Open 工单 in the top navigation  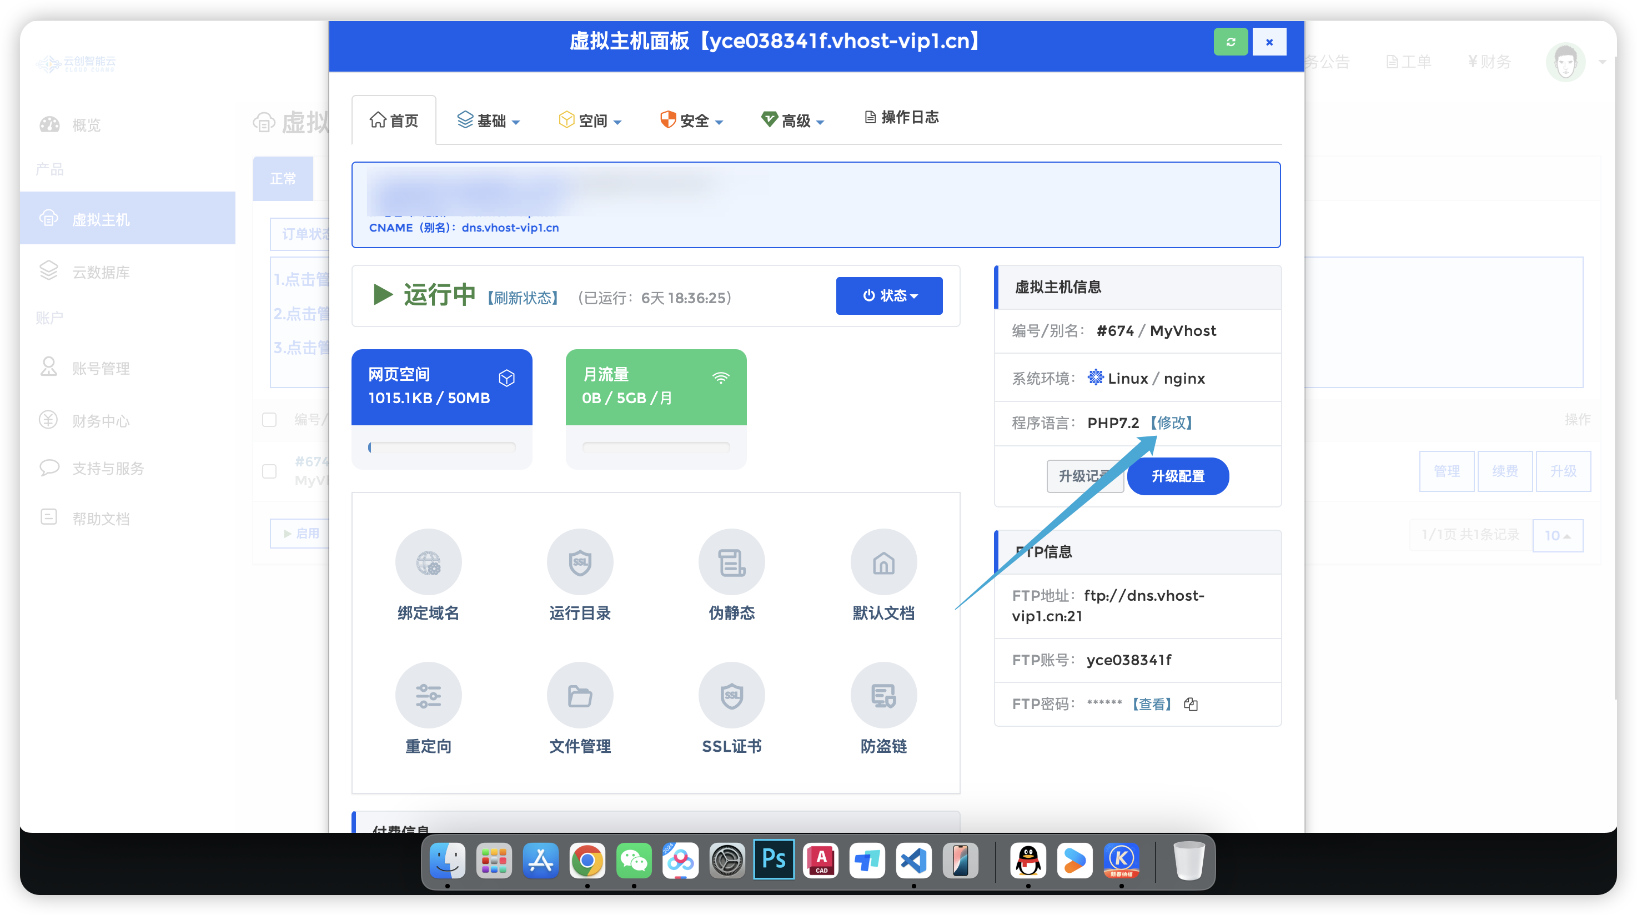tap(1408, 62)
